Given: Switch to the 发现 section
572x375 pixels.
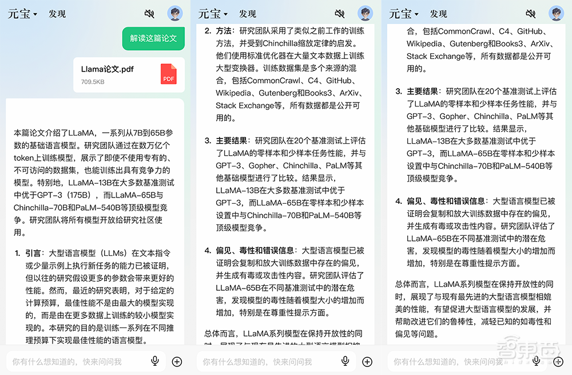Looking at the screenshot, I should click(x=57, y=13).
